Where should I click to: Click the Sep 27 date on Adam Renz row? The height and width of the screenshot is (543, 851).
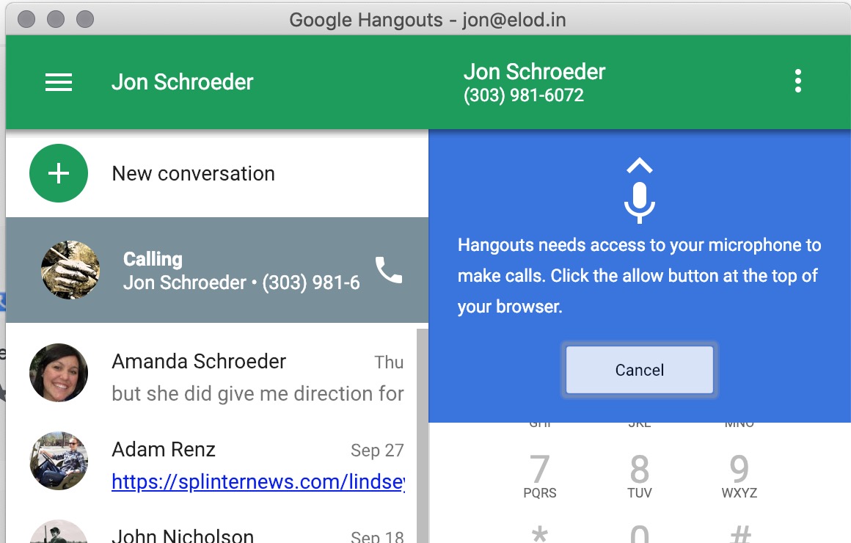pyautogui.click(x=377, y=450)
